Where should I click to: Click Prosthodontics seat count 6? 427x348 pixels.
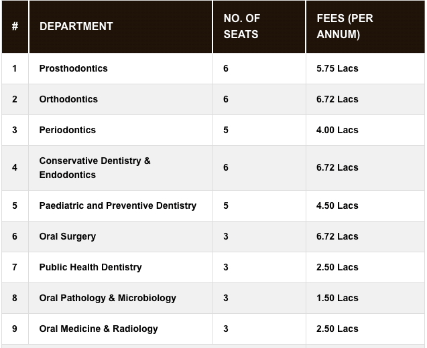226,68
